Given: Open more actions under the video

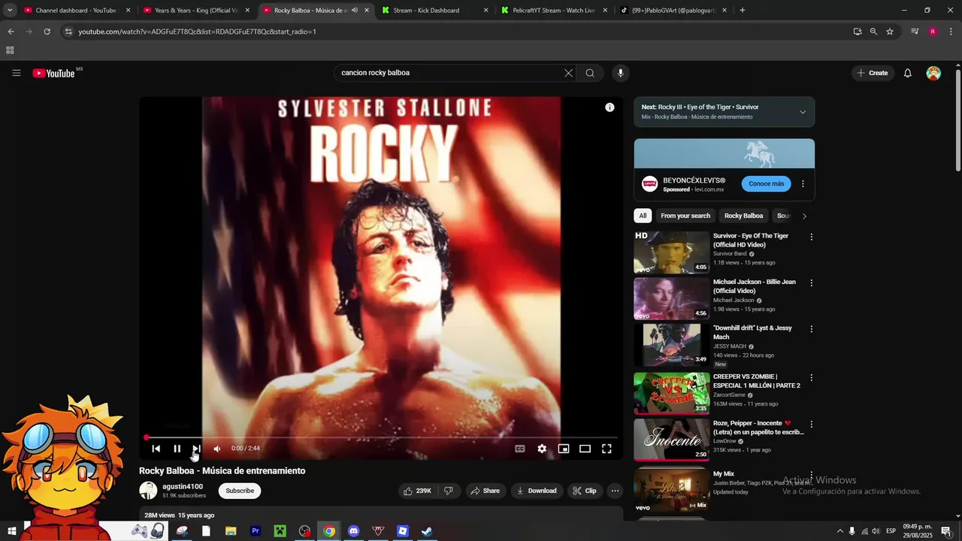Looking at the screenshot, I should click(615, 491).
